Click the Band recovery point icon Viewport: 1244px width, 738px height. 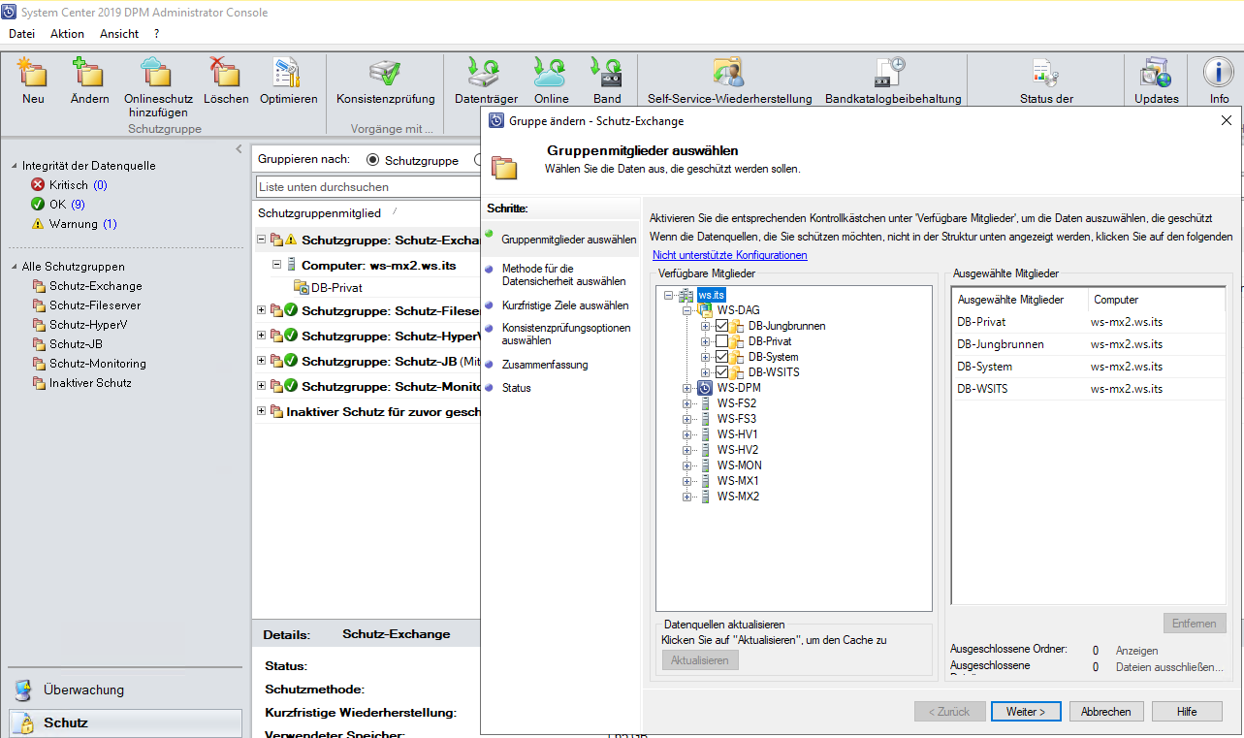click(607, 73)
